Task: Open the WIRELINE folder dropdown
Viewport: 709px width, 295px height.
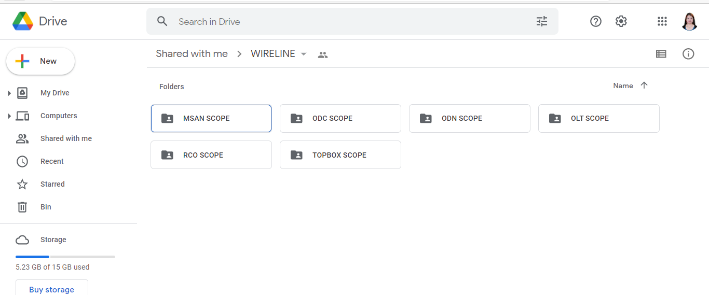Action: click(304, 54)
